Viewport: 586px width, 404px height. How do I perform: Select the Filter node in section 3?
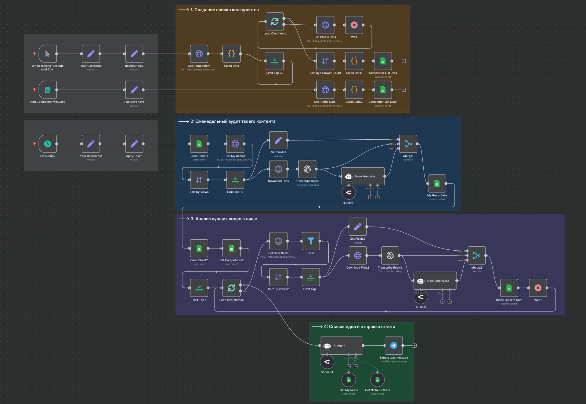(x=310, y=241)
